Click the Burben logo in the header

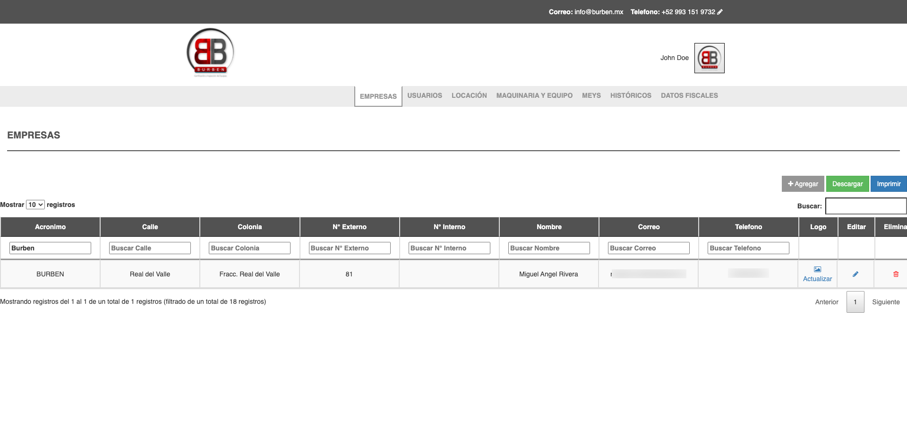coord(210,52)
